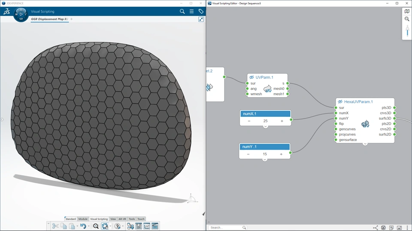Click the add node graph icon
The height and width of the screenshot is (231, 412).
[x=130, y=226]
